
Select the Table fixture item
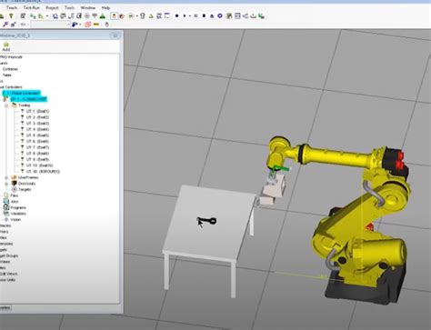click(6, 75)
